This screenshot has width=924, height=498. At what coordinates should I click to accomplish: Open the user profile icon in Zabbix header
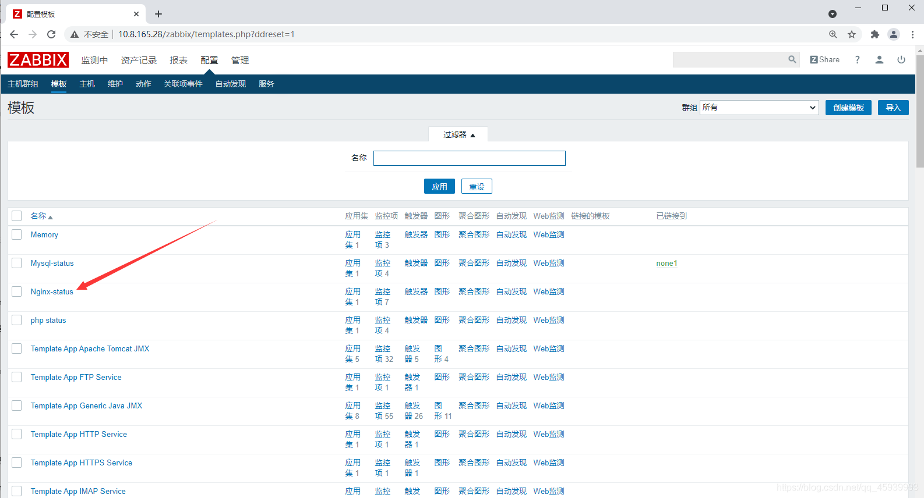pos(879,59)
